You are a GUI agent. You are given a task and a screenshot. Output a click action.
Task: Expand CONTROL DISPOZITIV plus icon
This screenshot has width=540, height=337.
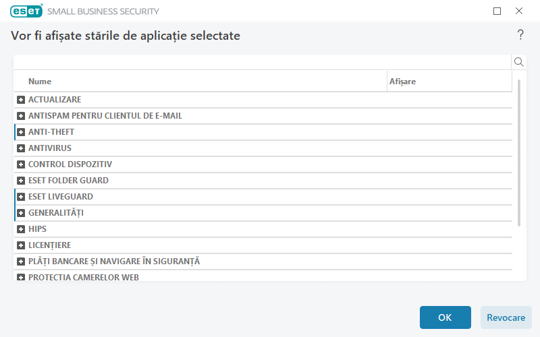[21, 164]
